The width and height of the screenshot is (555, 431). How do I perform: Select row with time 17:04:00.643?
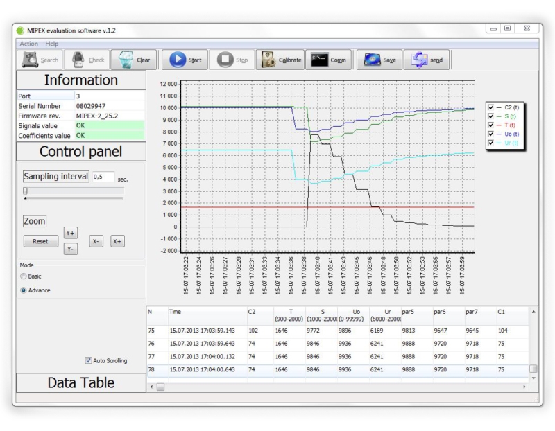(338, 369)
